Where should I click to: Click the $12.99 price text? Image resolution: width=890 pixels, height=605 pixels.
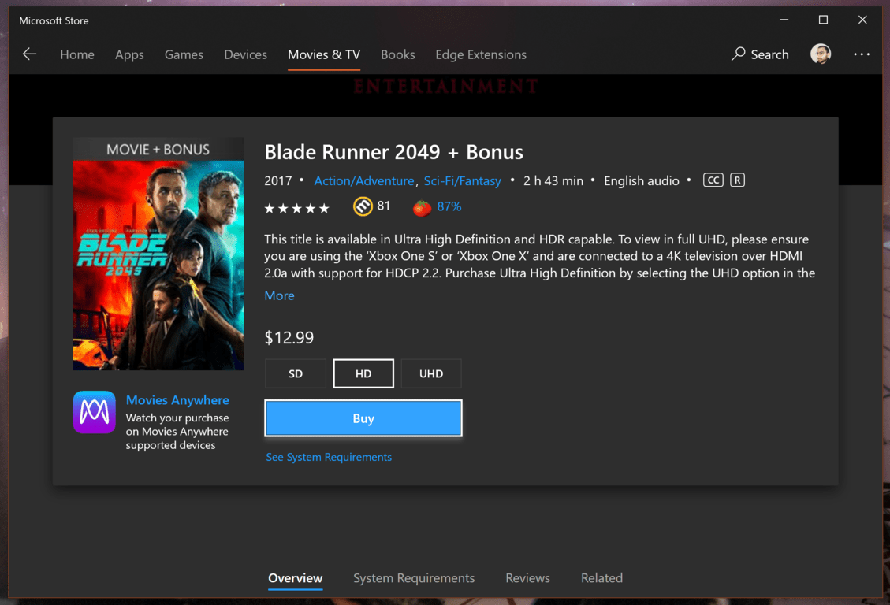tap(289, 338)
